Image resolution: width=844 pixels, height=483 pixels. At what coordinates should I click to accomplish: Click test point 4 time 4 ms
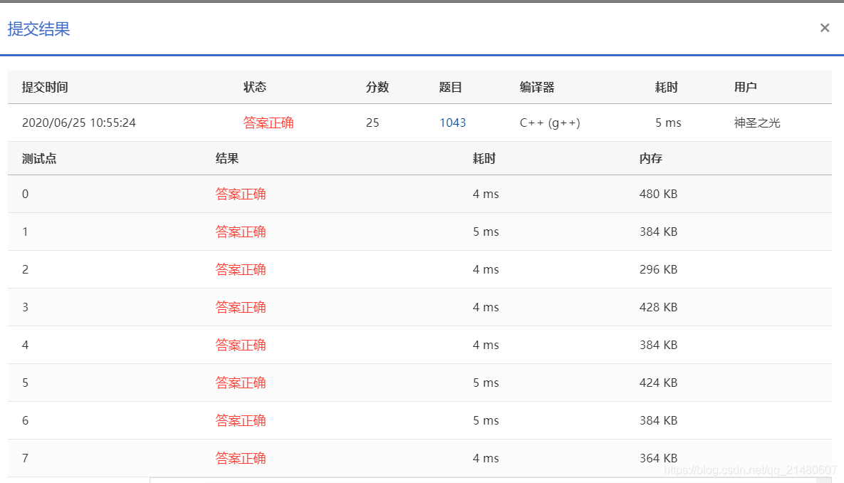tap(486, 345)
